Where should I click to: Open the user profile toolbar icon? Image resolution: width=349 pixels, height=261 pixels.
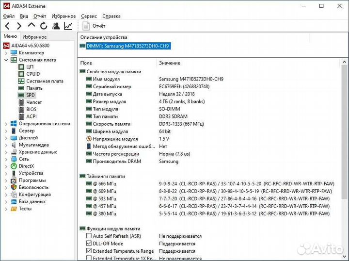pos(56,26)
